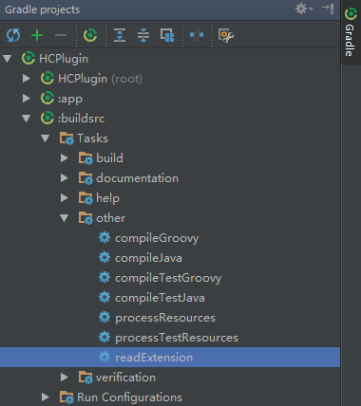
Task: Click the documentation folder icon
Action: [x=85, y=178]
